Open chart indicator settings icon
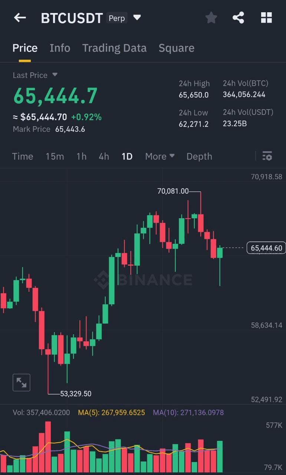Image resolution: width=286 pixels, height=475 pixels. click(267, 156)
